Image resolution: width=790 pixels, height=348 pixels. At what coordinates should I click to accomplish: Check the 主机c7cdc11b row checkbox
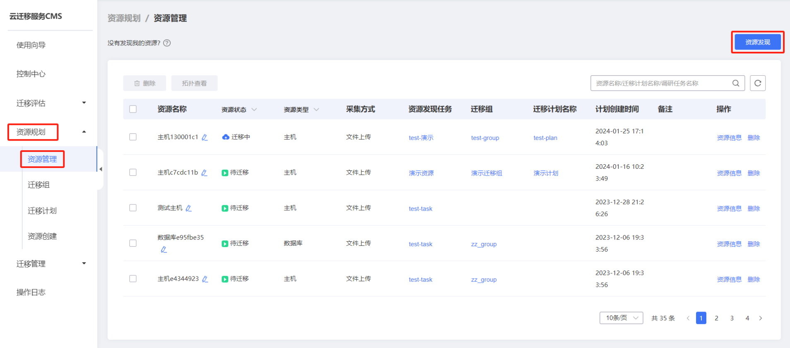pyautogui.click(x=133, y=173)
